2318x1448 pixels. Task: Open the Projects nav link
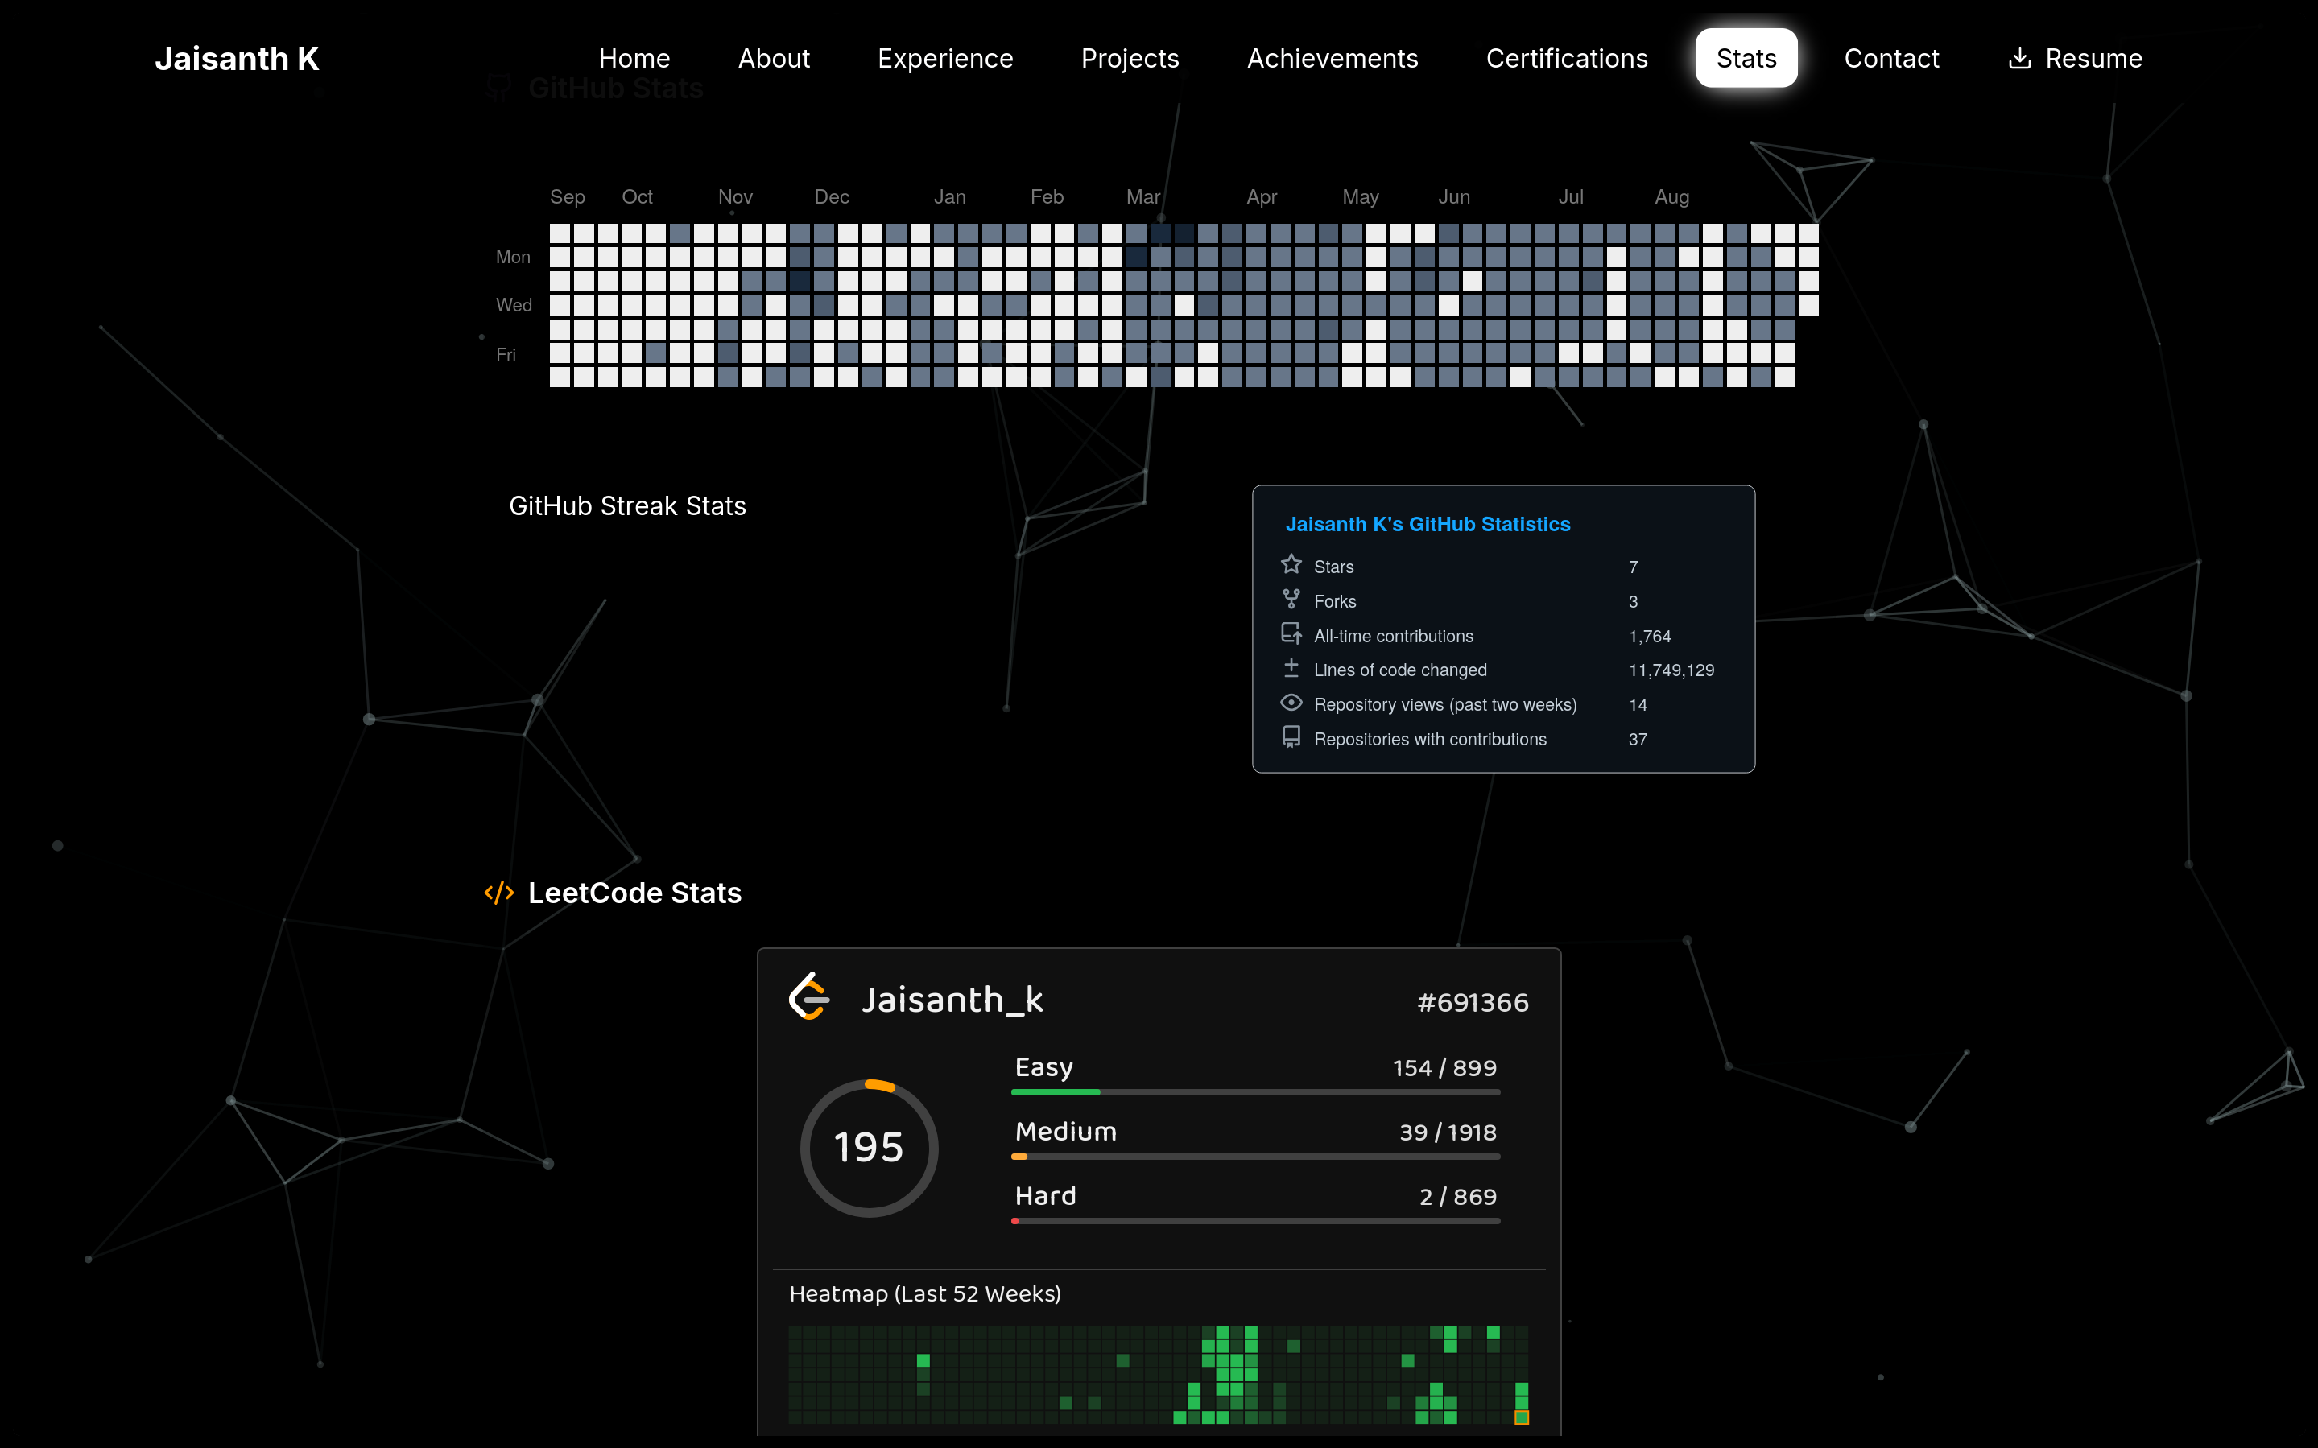tap(1130, 59)
